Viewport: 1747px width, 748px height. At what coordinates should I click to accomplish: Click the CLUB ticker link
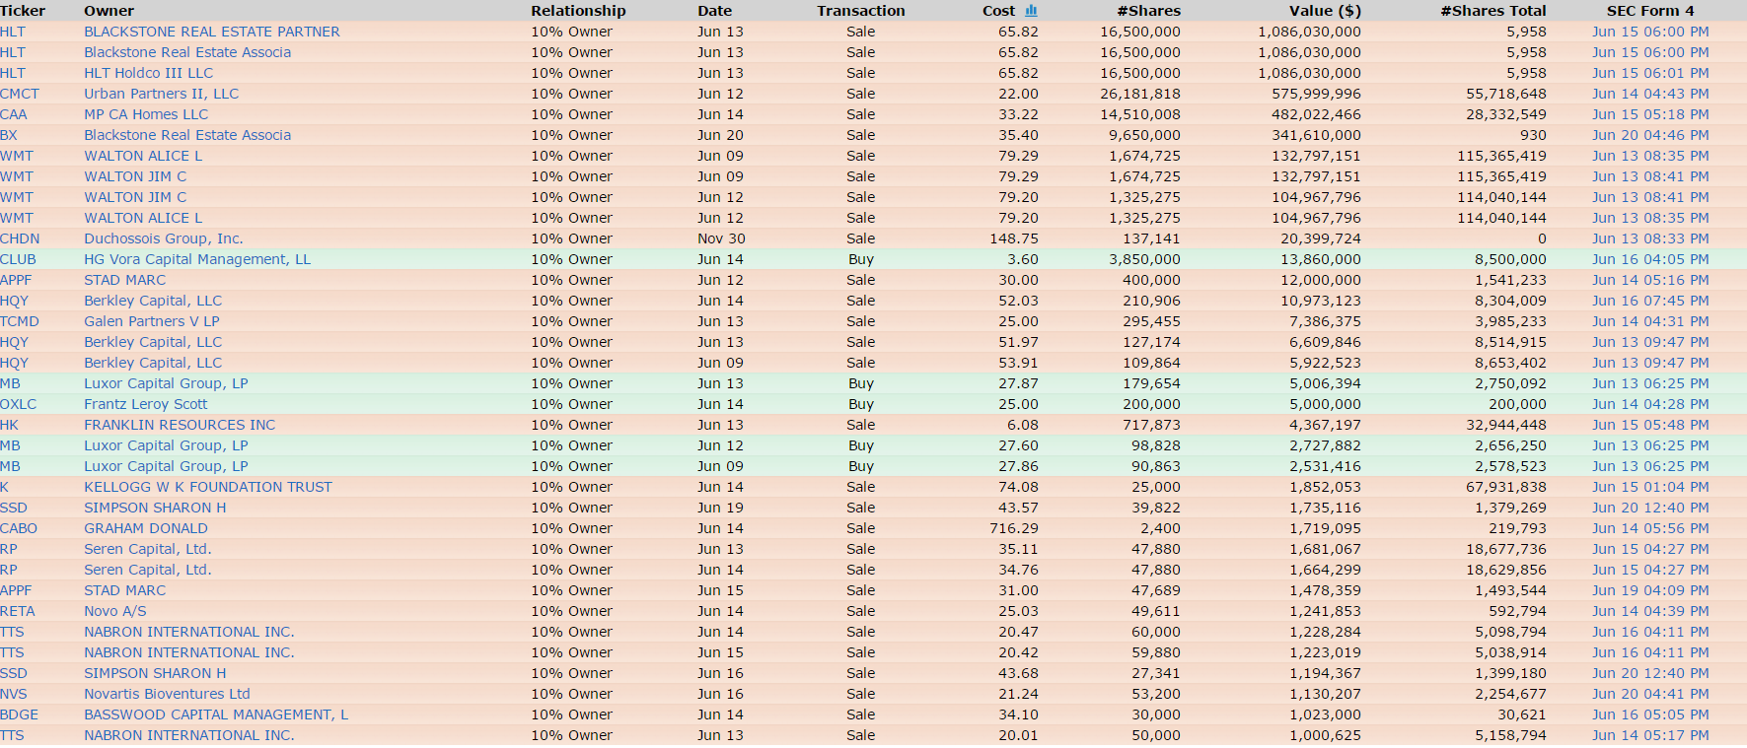pos(18,259)
